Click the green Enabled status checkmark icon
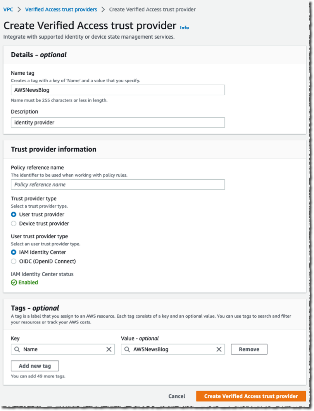 click(x=14, y=283)
